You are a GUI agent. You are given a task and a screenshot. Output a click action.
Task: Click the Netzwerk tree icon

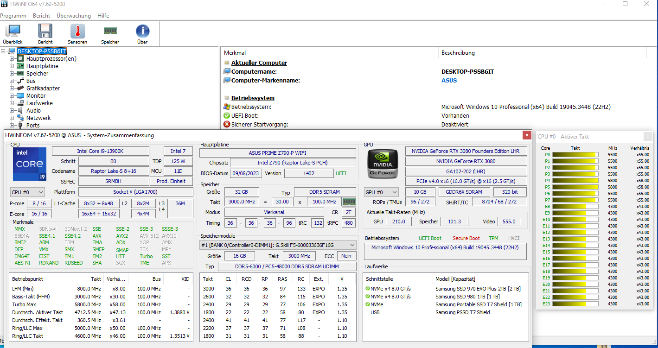pos(20,118)
